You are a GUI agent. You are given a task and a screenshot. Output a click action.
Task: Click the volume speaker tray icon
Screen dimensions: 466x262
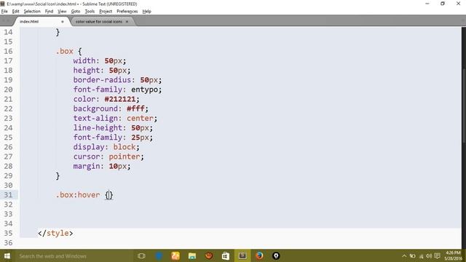coord(429,255)
